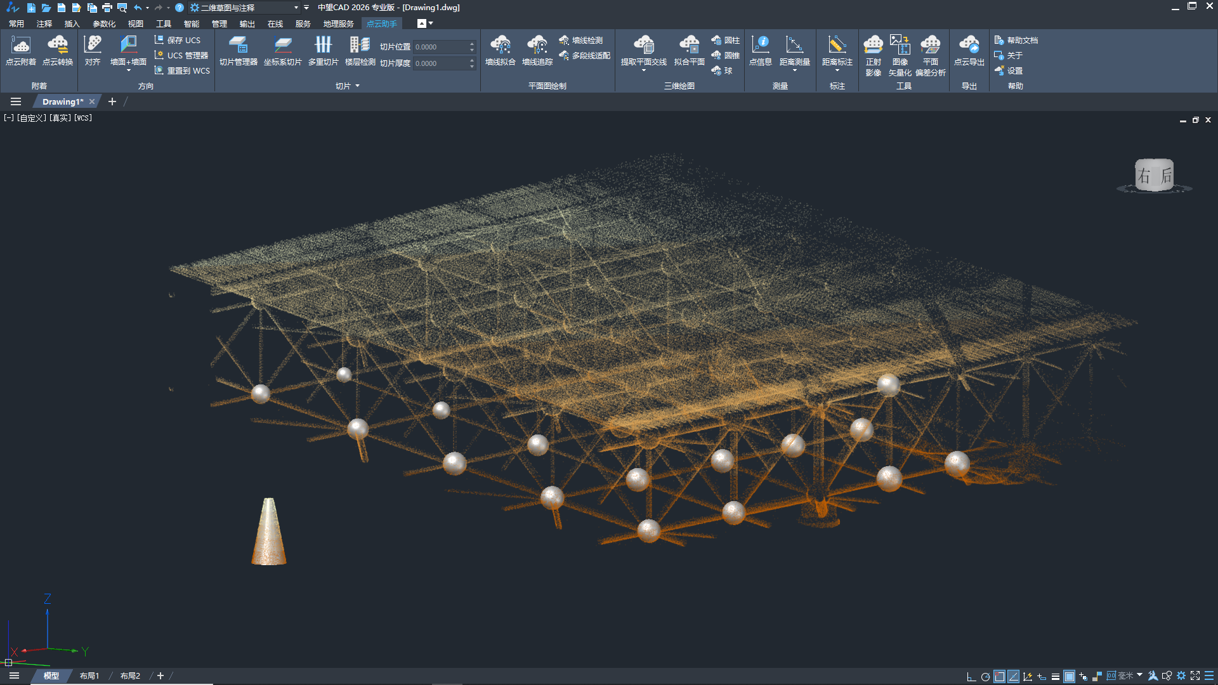Click 墙线检测 wall line detection

tap(581, 40)
